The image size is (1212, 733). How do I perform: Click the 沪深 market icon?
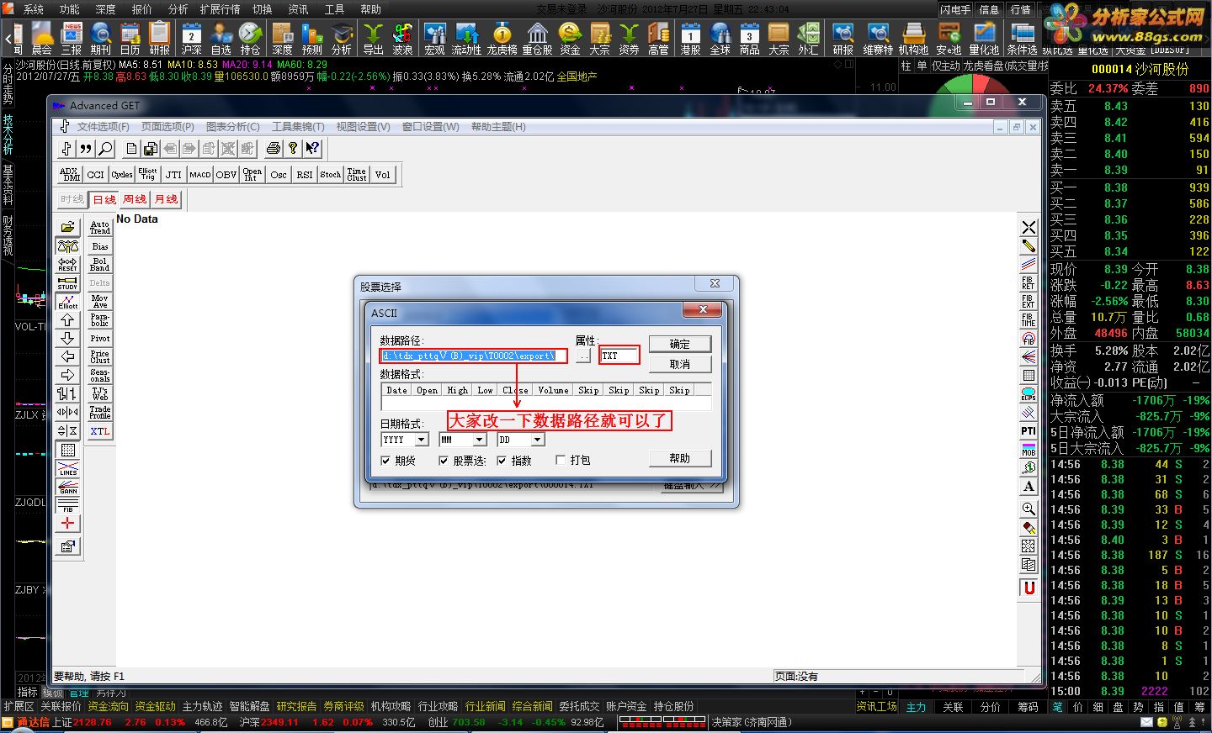coord(192,39)
